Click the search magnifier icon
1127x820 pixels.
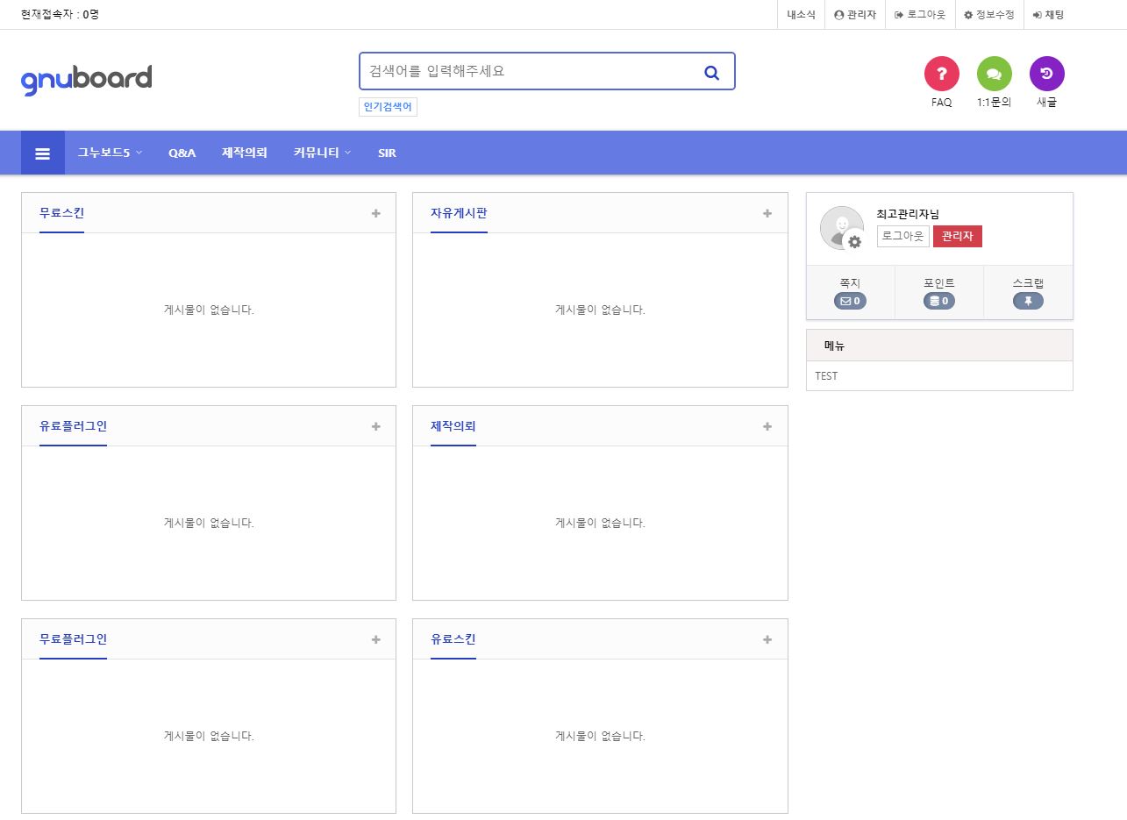(711, 73)
